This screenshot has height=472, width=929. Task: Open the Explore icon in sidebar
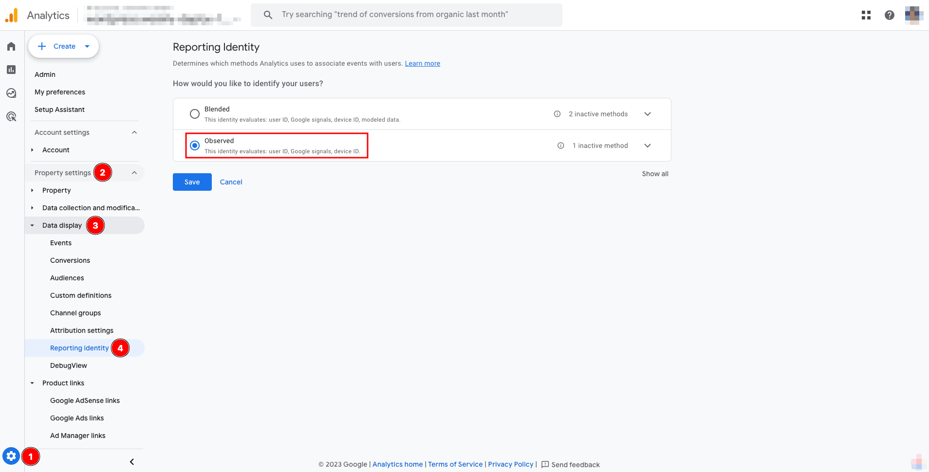click(x=11, y=93)
